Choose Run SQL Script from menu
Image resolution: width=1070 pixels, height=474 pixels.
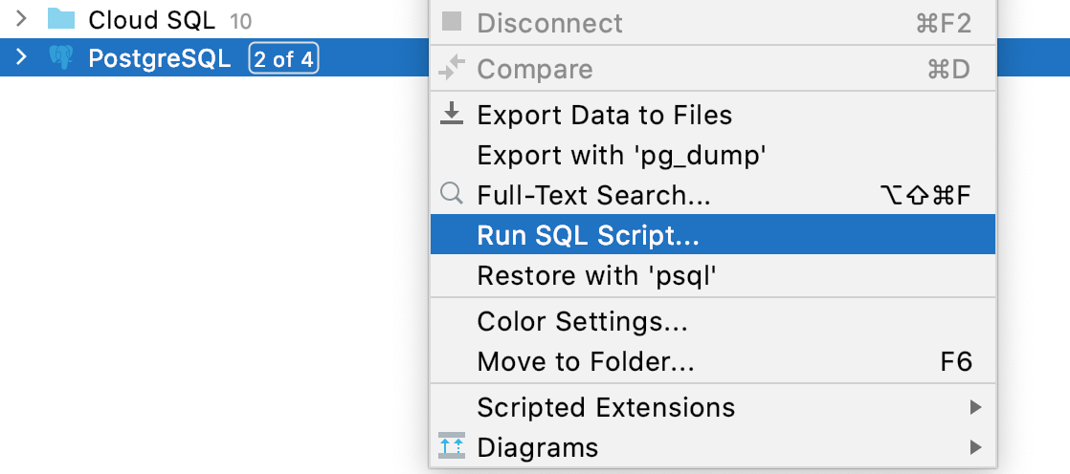click(589, 235)
